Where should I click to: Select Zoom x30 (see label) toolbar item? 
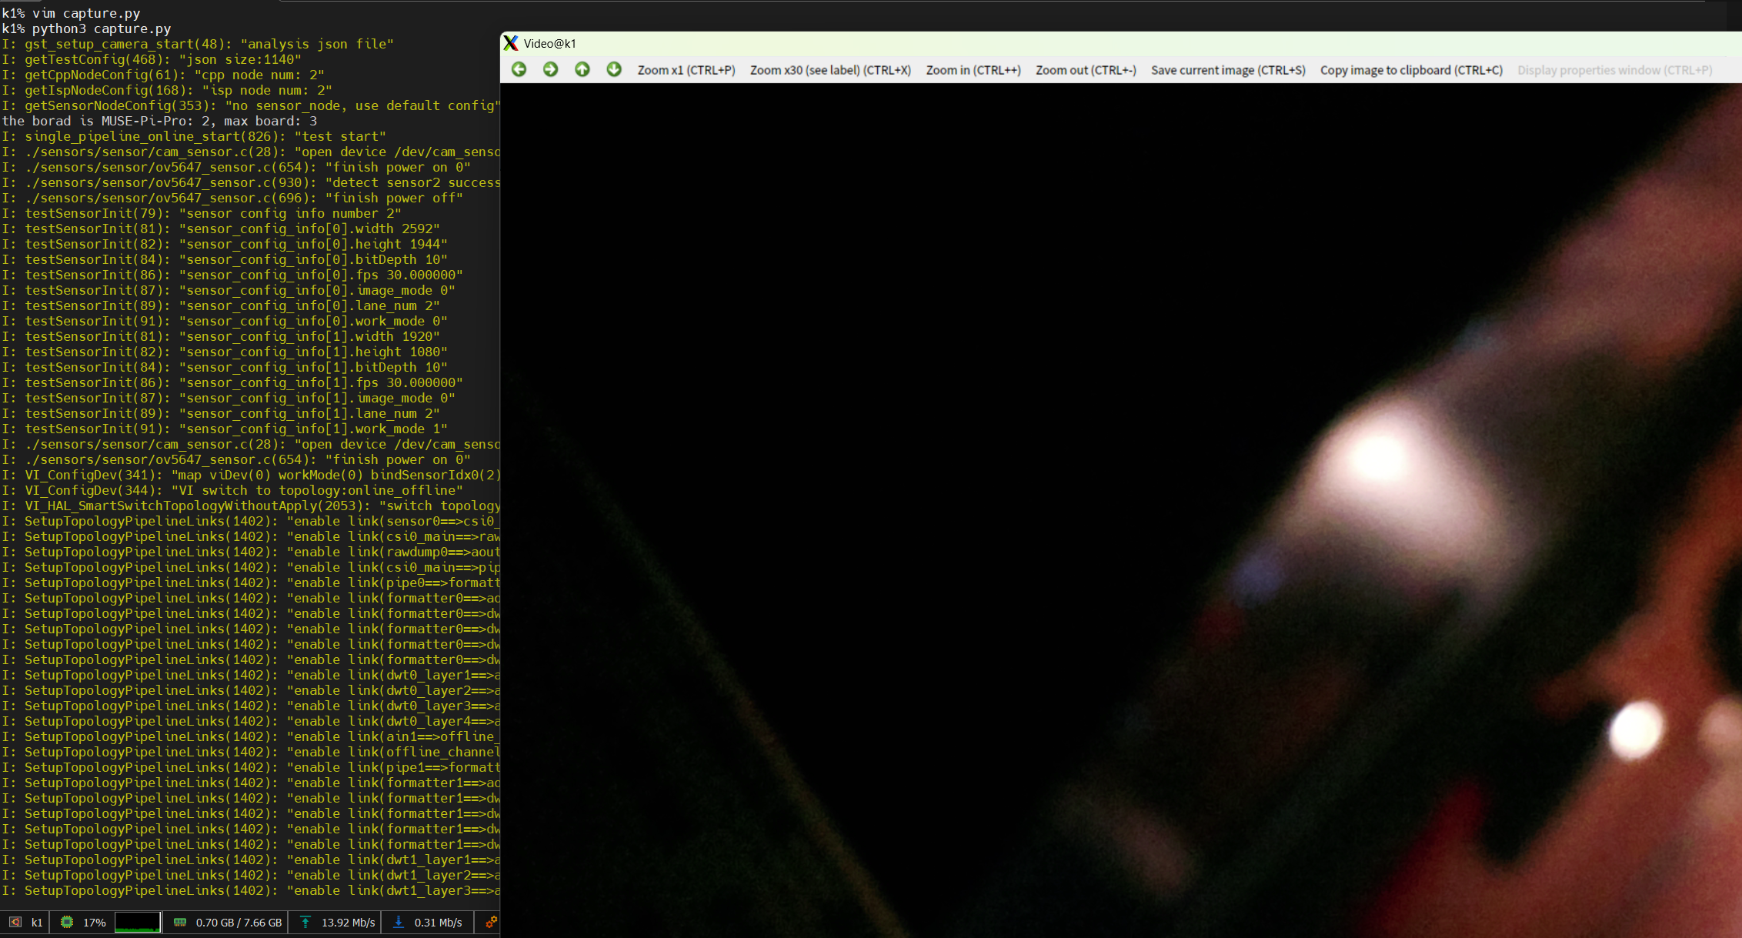(830, 70)
